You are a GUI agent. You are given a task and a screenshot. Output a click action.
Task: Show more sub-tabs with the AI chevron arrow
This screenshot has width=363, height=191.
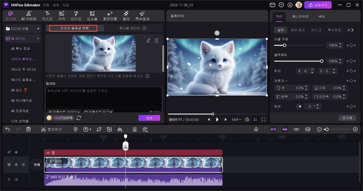tap(353, 30)
